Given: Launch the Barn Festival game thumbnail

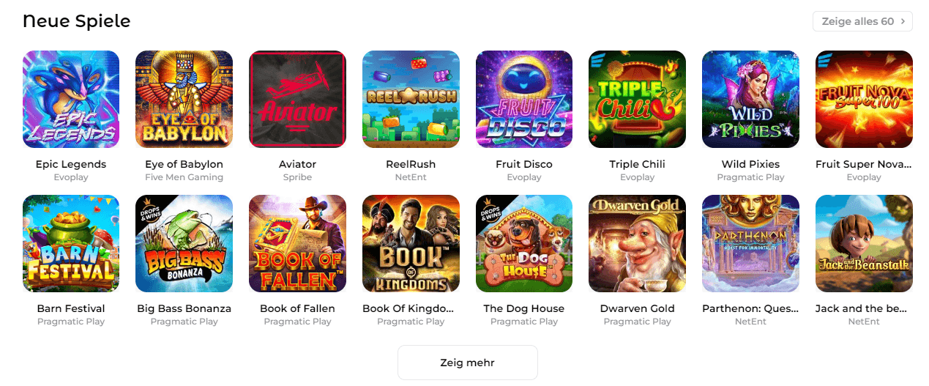Looking at the screenshot, I should pyautogui.click(x=71, y=244).
